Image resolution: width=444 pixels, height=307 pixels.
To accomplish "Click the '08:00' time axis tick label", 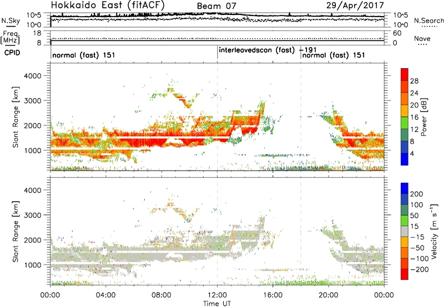I will [x=161, y=295].
